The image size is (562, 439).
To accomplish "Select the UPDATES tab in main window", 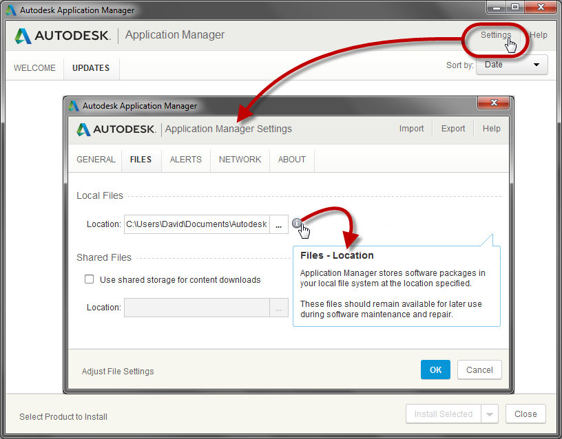I will (91, 67).
